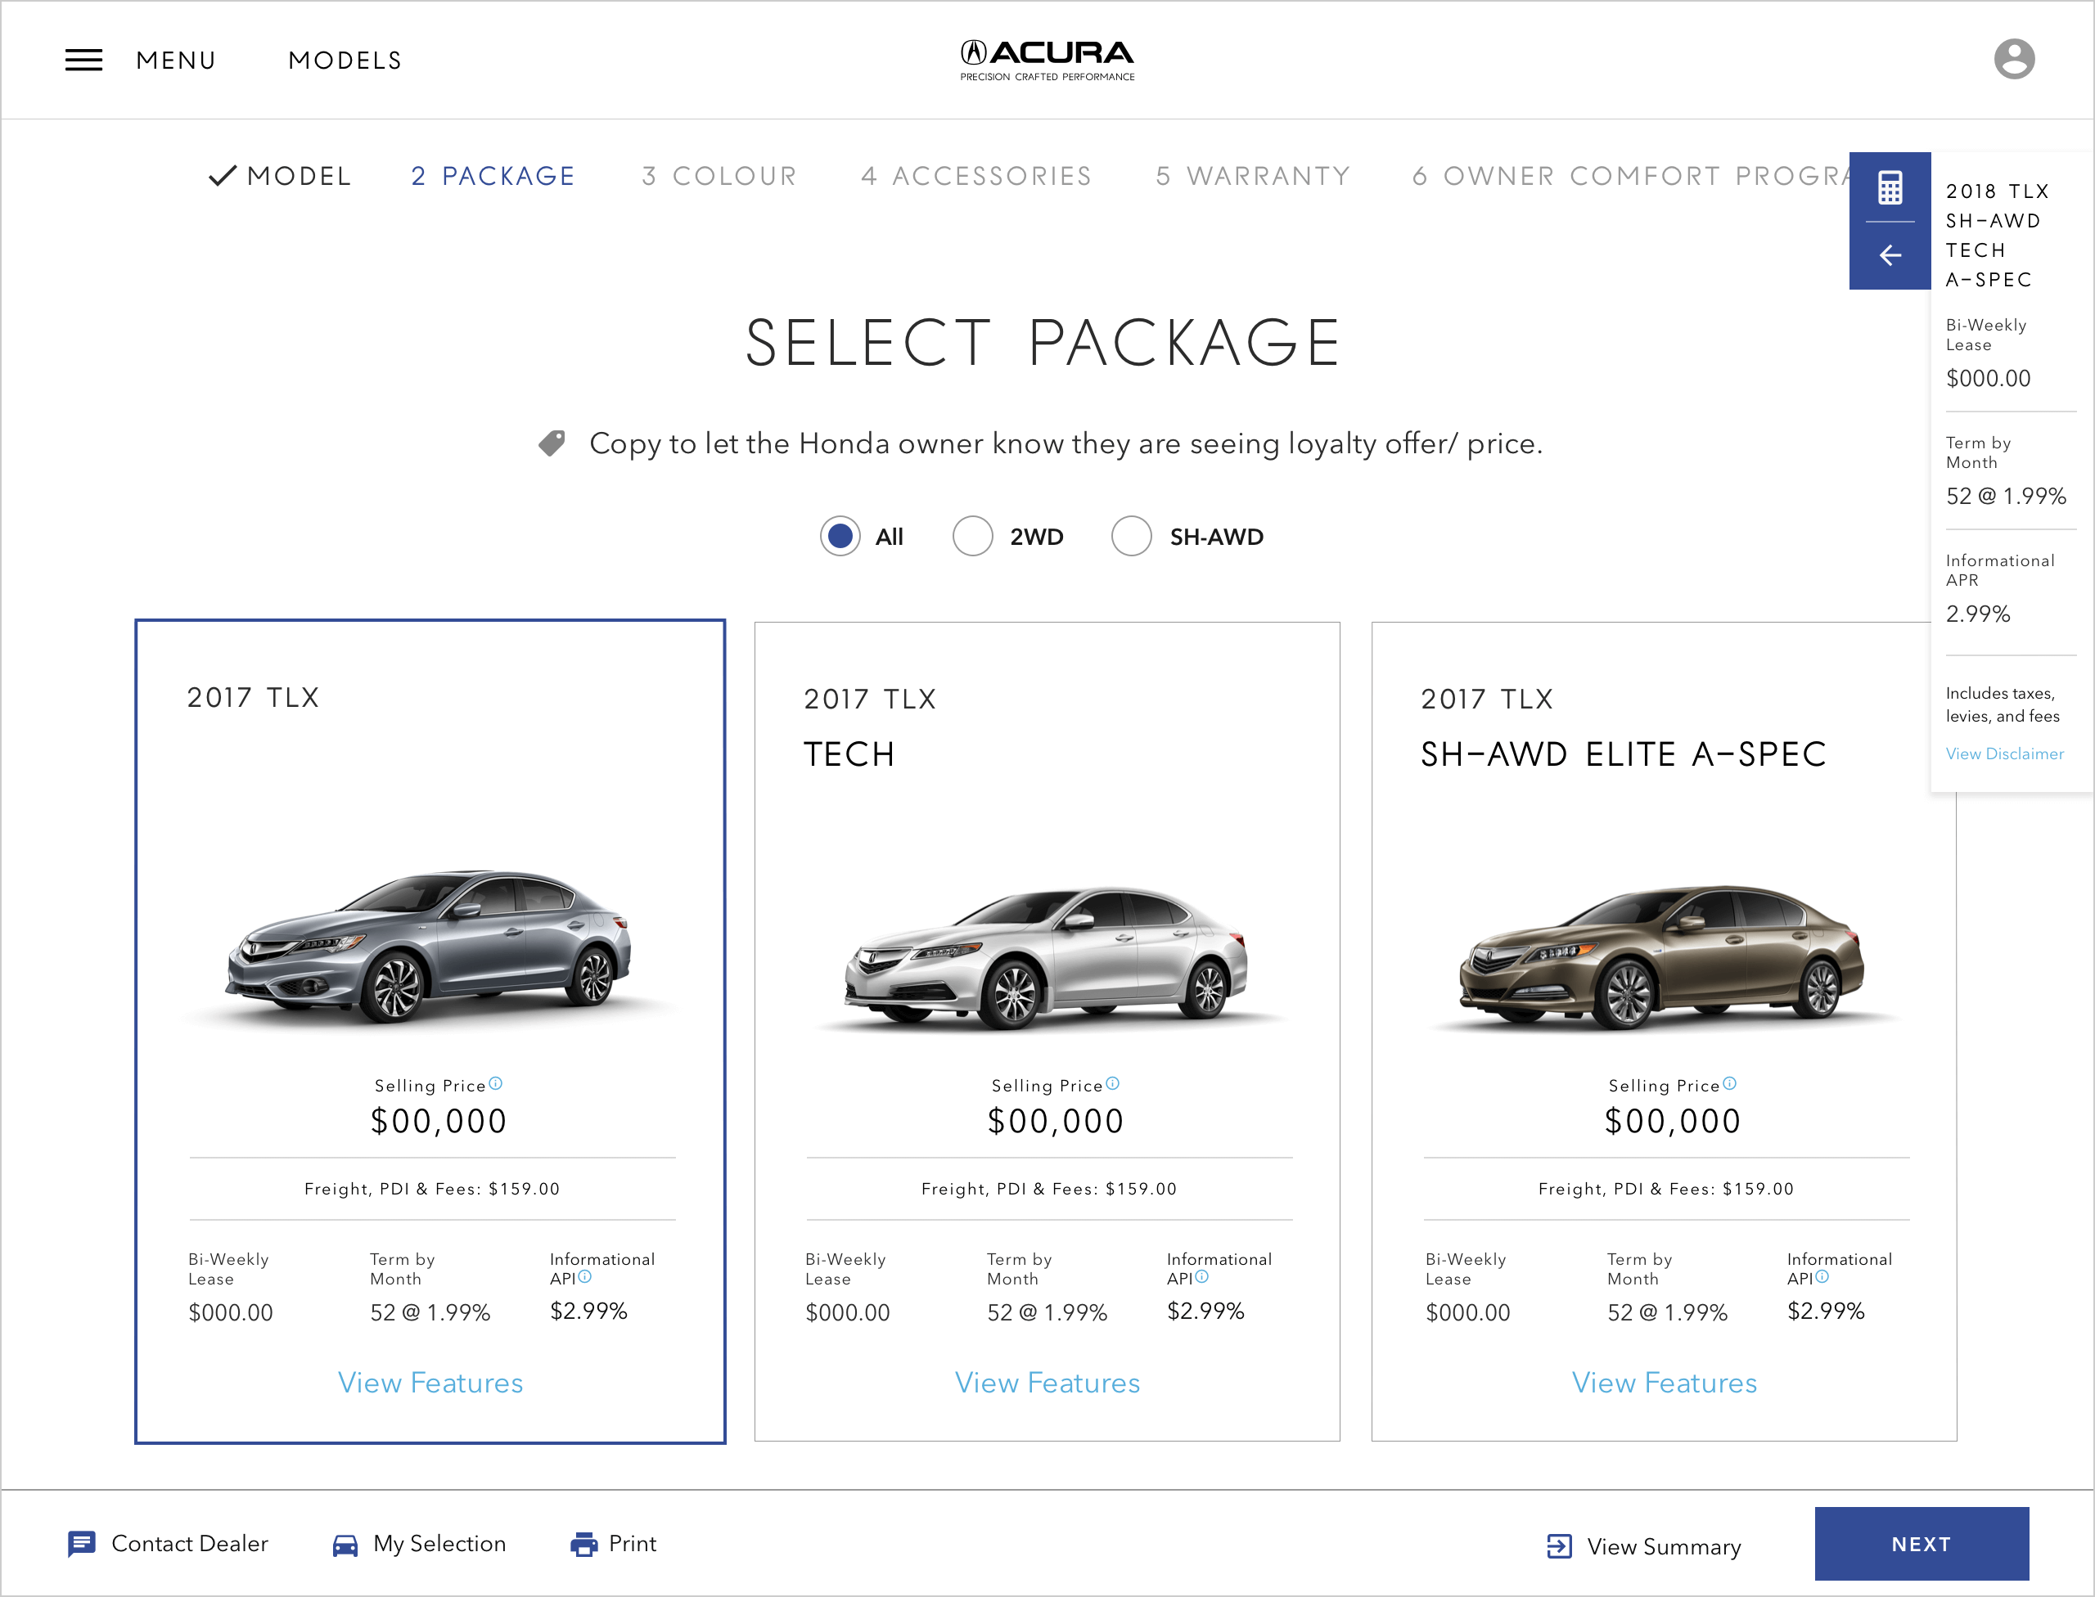The image size is (2095, 1597).
Task: Select the All drivetrain radio button
Action: 840,536
